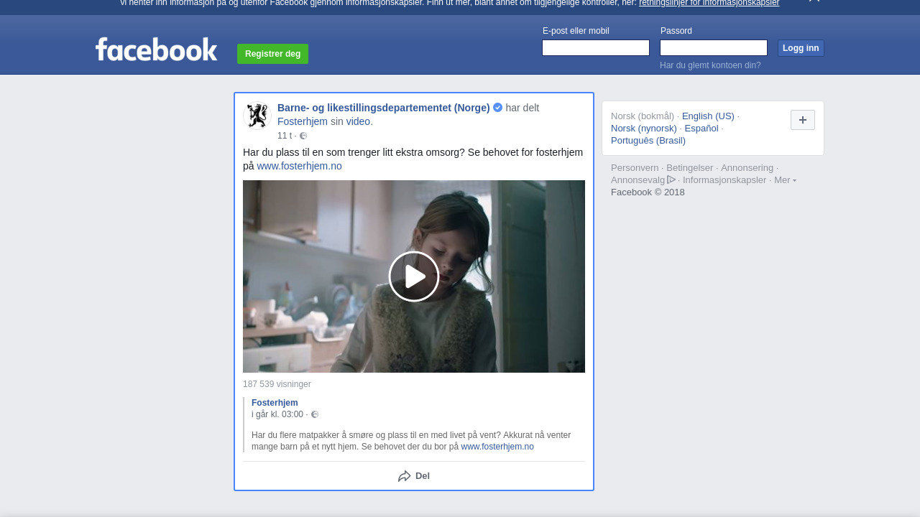This screenshot has height=517, width=920.
Task: Click the Facebook © 2018 text
Action: [648, 192]
